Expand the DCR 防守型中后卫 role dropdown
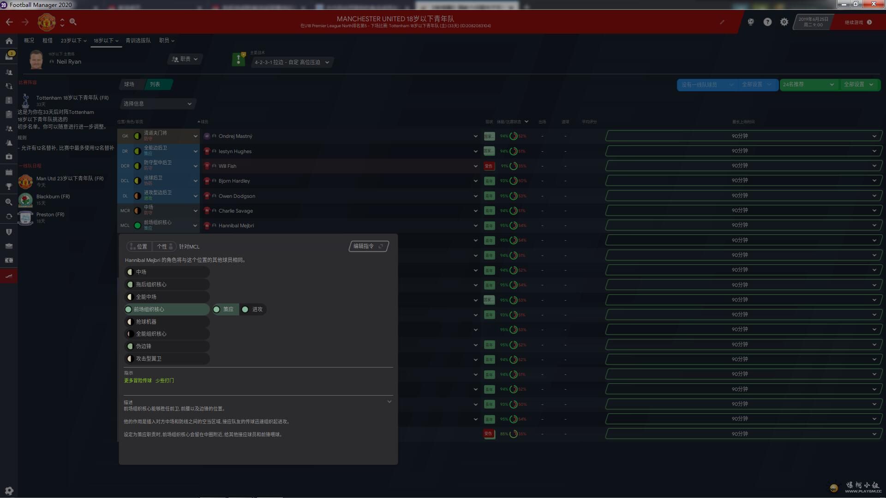 point(195,166)
